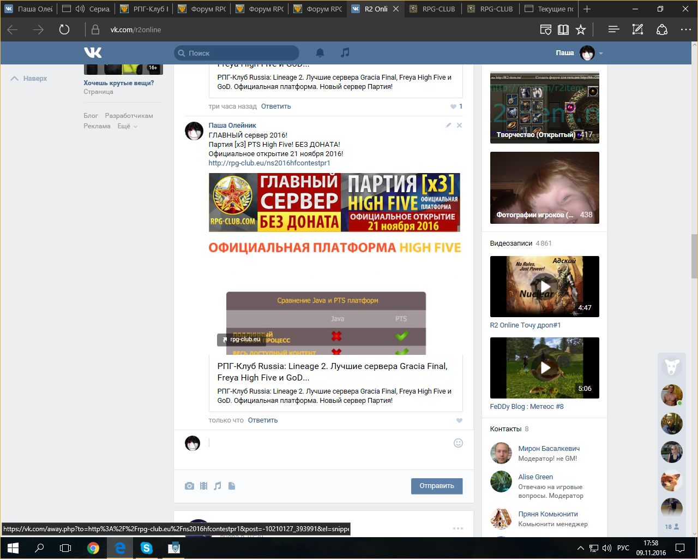Viewport: 698px width, 559px height.
Task: Open the emoji smiley picker
Action: tap(458, 443)
